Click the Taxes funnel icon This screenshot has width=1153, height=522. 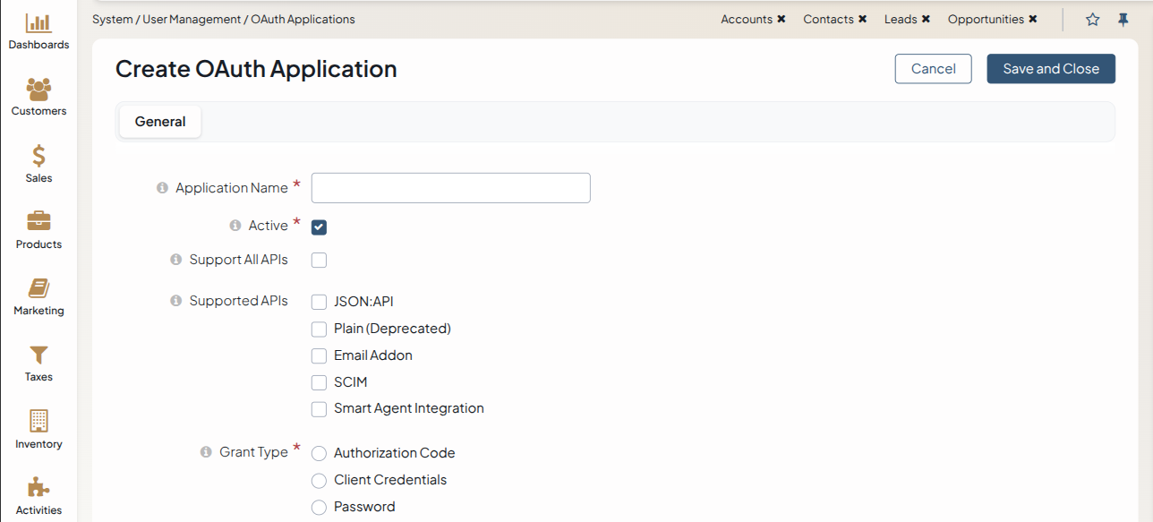click(x=38, y=355)
